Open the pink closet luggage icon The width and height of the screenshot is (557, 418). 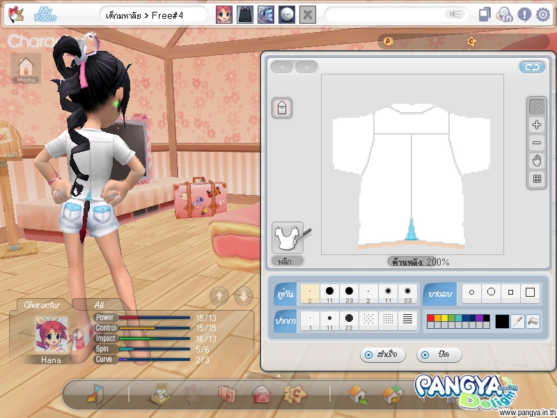[x=227, y=394]
